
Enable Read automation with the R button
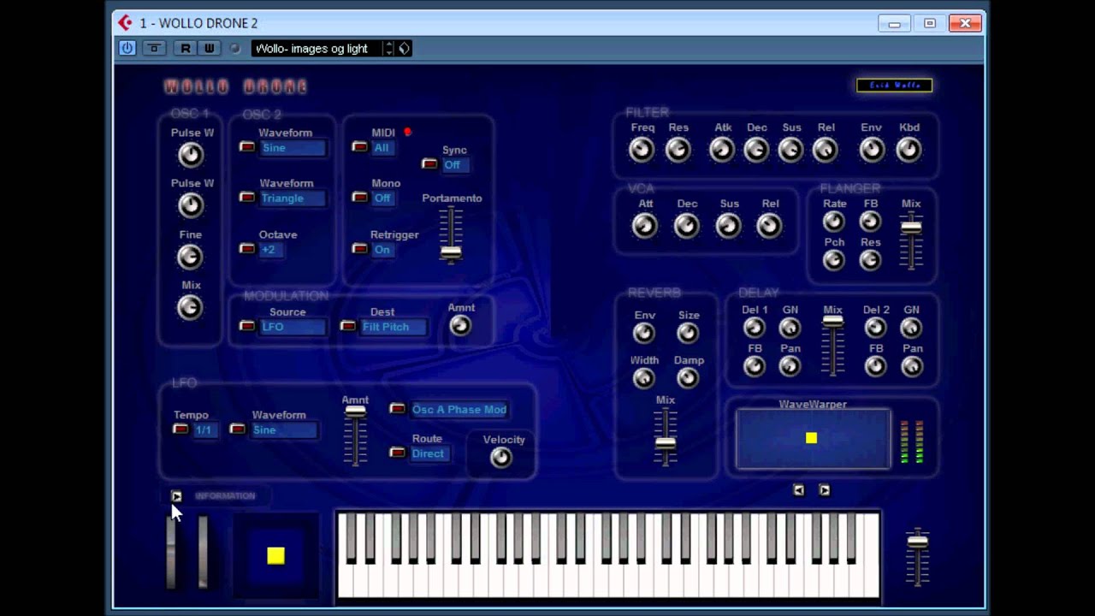click(x=185, y=49)
